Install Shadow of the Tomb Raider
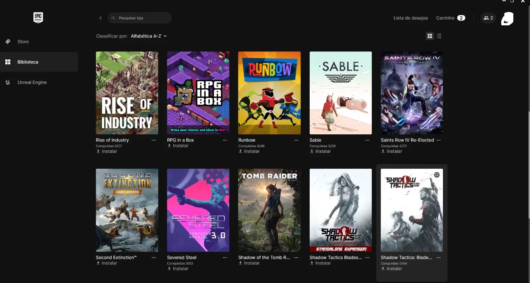The width and height of the screenshot is (530, 283). pyautogui.click(x=249, y=263)
